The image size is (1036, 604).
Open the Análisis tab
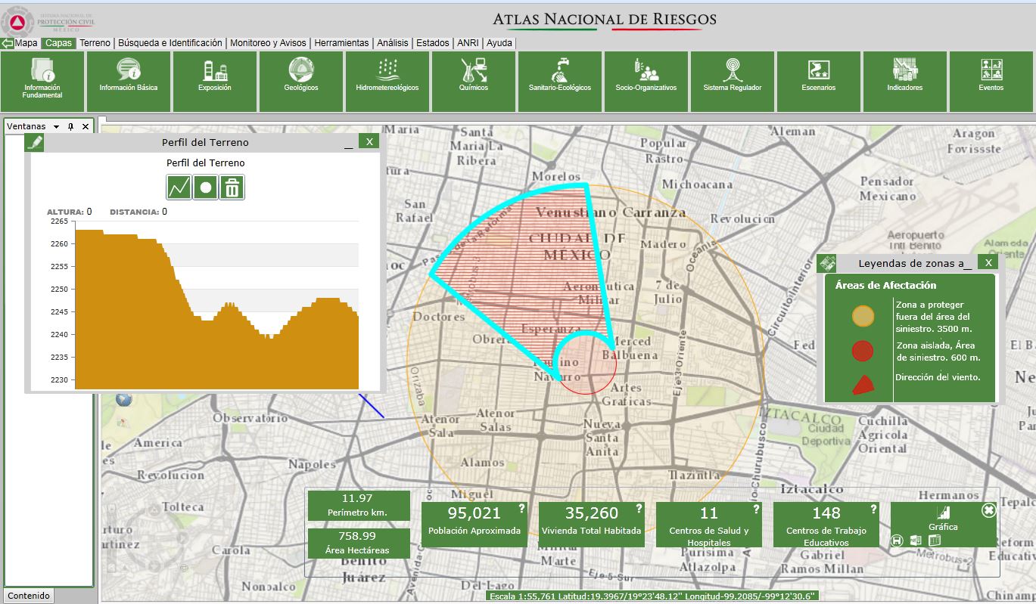pos(394,43)
